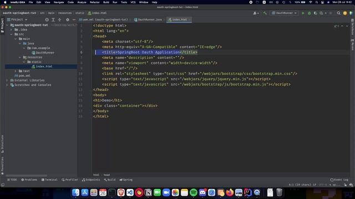Open the Project tool window settings gear
This screenshot has width=355, height=199.
tap(68, 20)
